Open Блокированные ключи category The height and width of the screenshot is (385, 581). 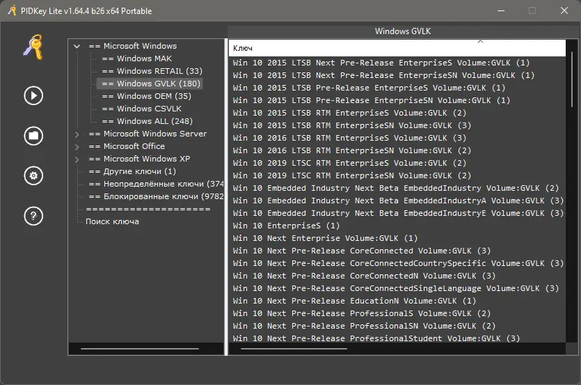tap(153, 197)
